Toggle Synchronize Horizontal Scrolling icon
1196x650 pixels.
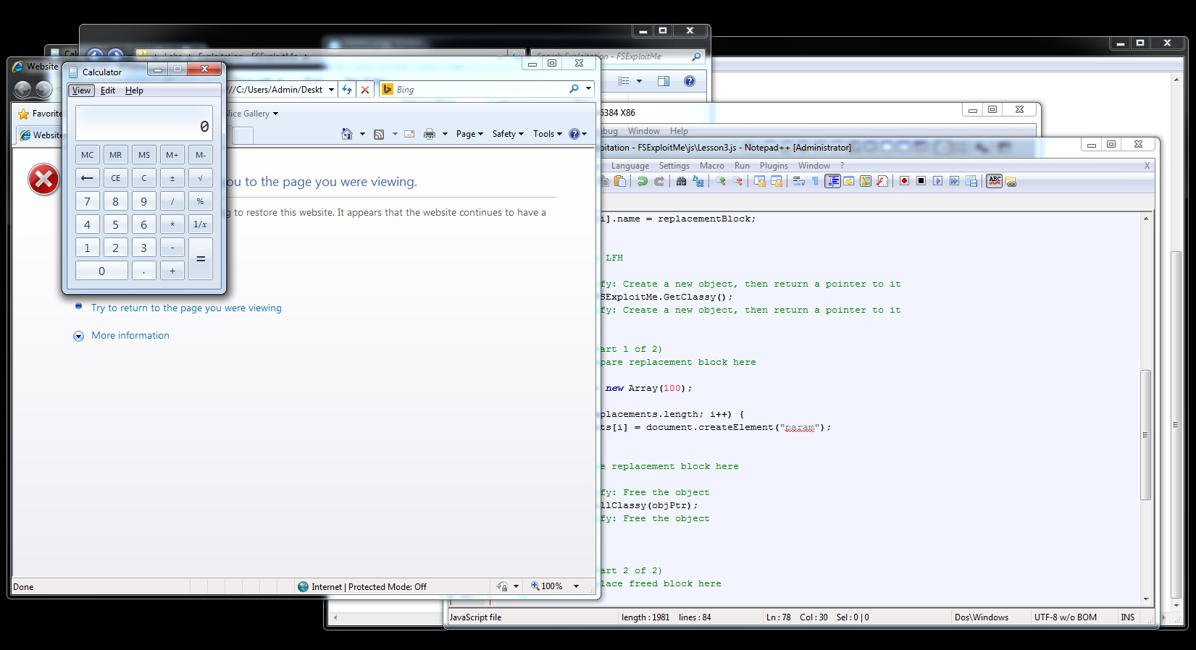pyautogui.click(x=777, y=181)
